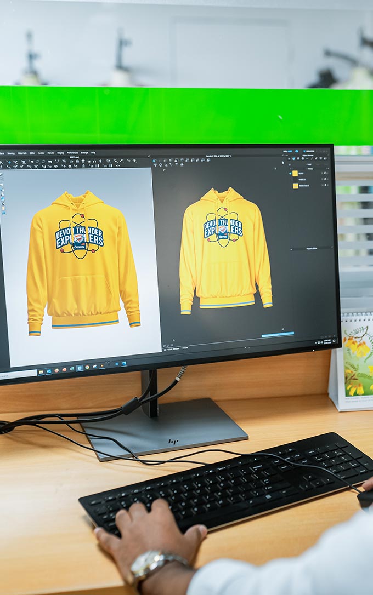Click the system tray clock

(327, 341)
